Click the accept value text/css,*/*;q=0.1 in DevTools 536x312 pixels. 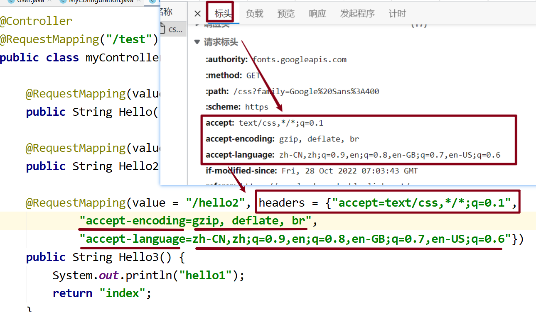[x=281, y=123]
